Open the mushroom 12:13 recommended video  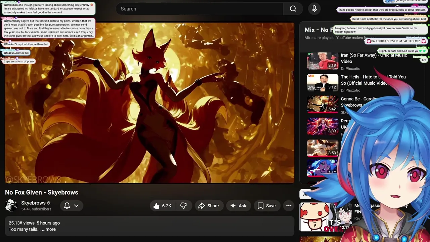coord(325,217)
